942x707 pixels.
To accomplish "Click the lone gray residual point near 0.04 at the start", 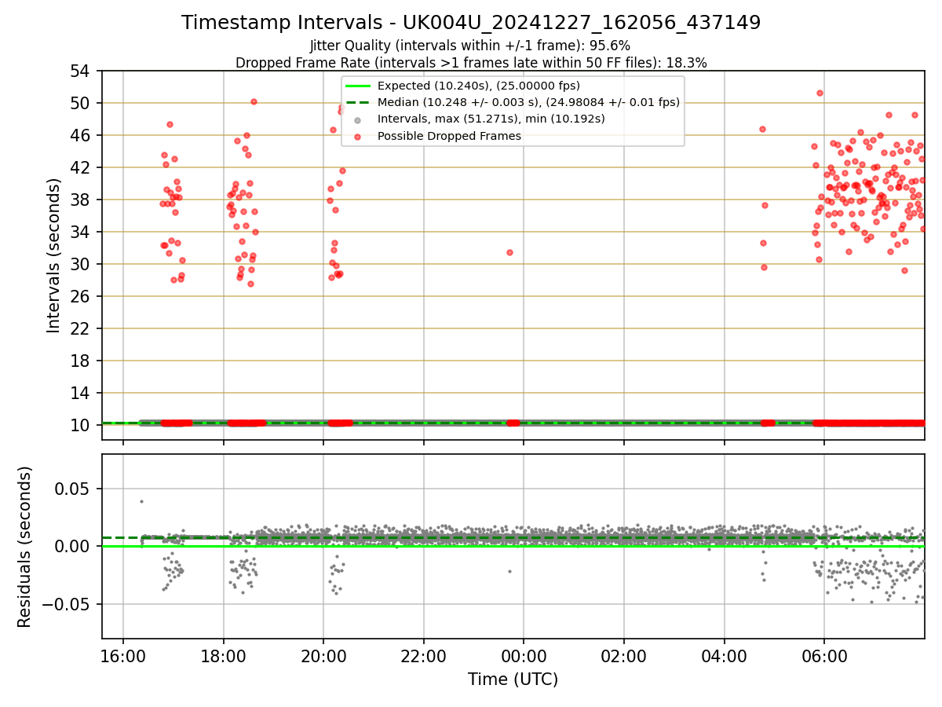I will tap(141, 501).
